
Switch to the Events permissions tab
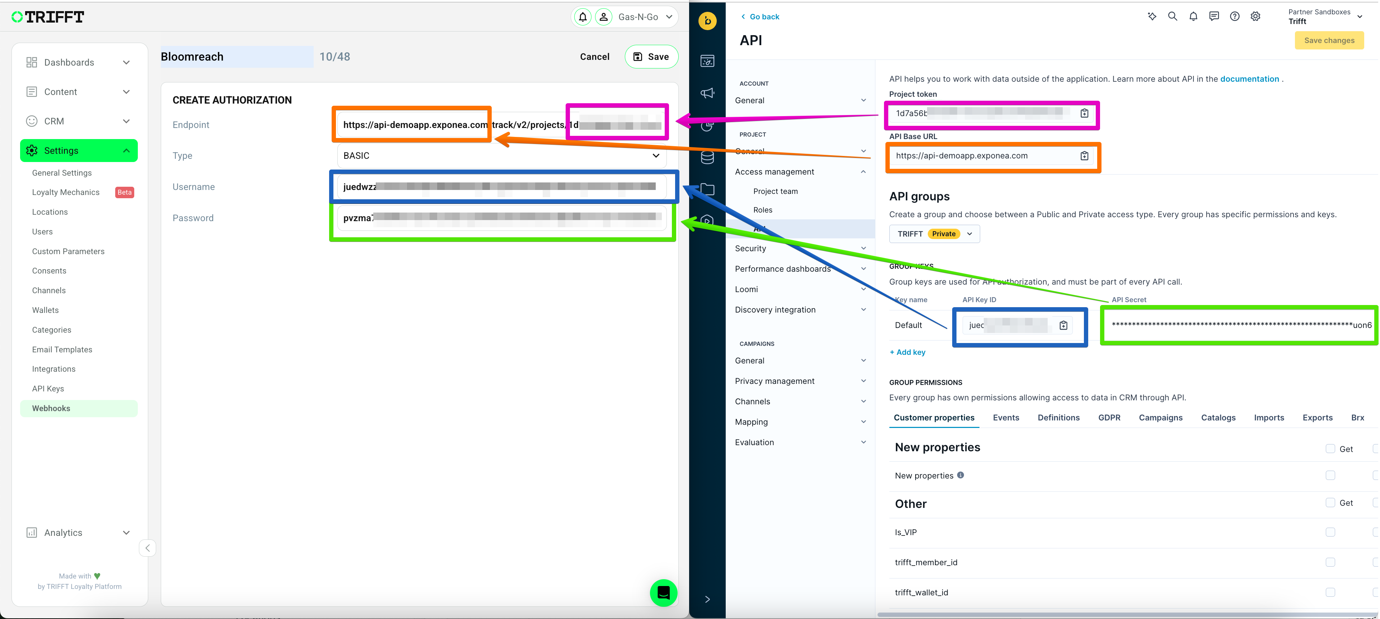pyautogui.click(x=1006, y=418)
